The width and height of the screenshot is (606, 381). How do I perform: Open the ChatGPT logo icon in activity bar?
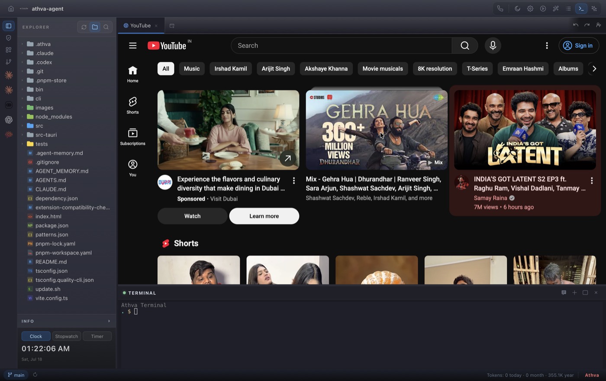click(x=9, y=120)
